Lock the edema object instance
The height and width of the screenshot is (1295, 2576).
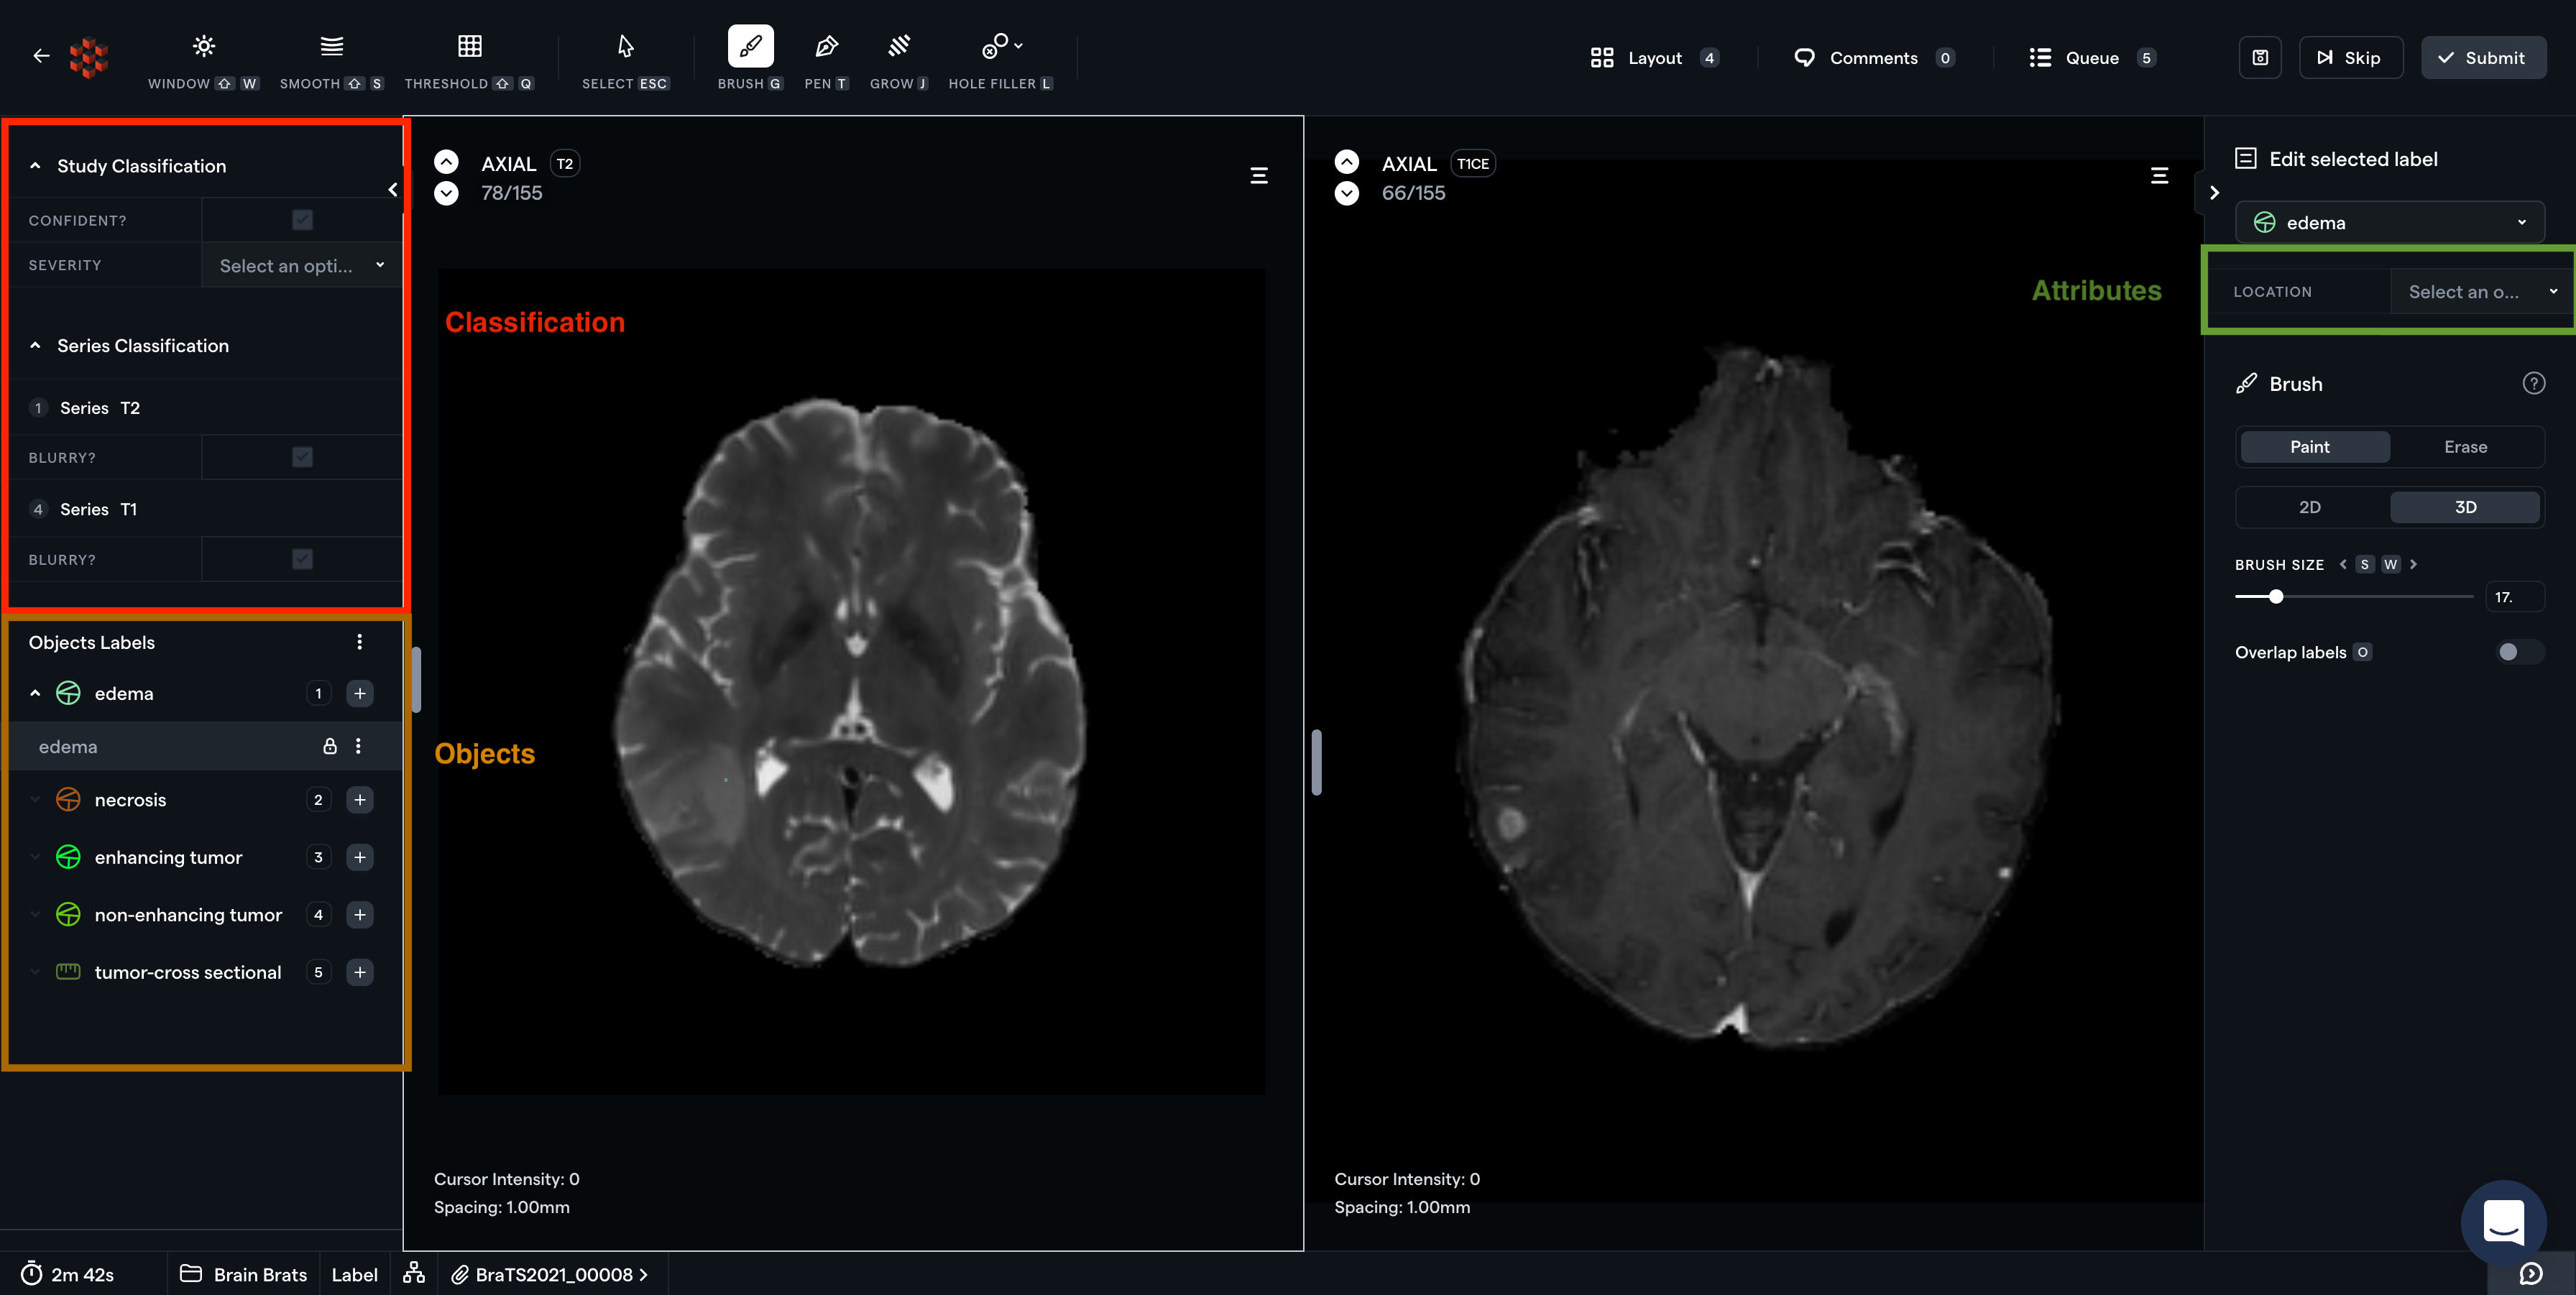coord(330,746)
